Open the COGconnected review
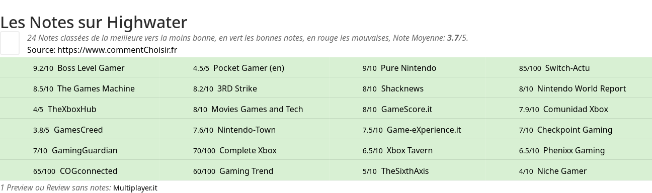The width and height of the screenshot is (652, 193). (x=89, y=171)
